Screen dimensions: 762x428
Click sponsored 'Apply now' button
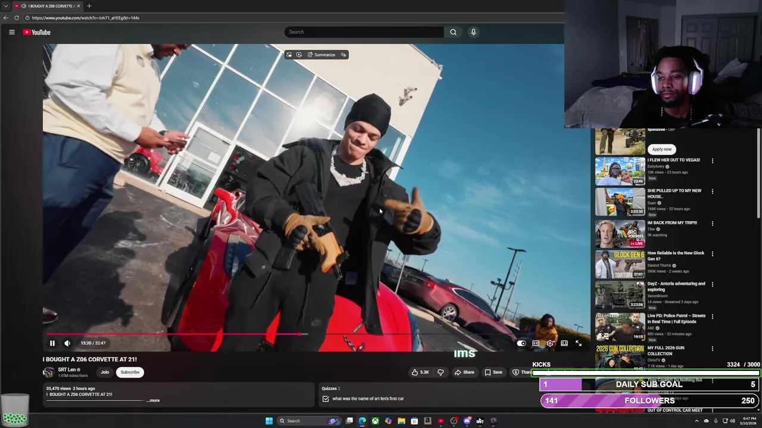[x=661, y=149]
